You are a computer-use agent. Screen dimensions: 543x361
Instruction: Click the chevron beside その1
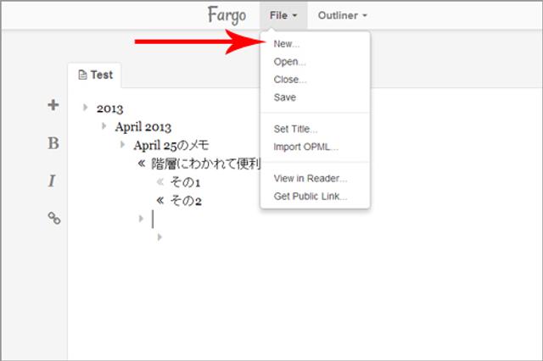(160, 181)
